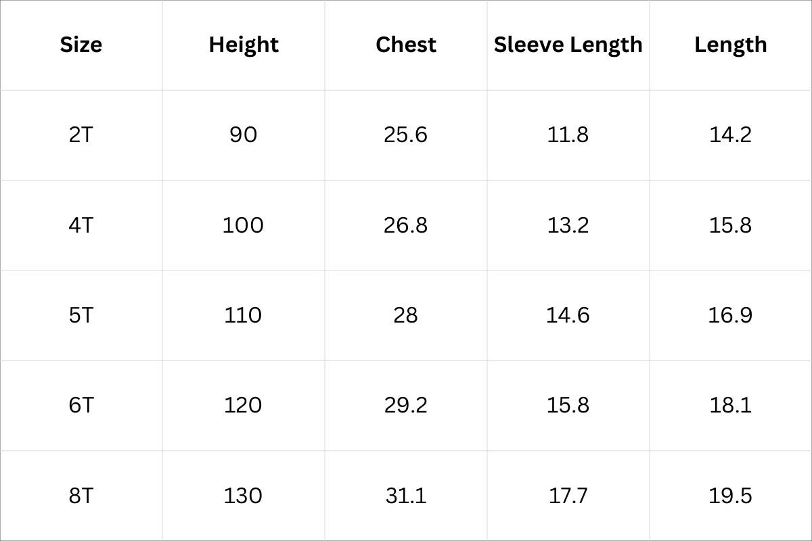Click the 4T size cell
Image resolution: width=812 pixels, height=541 pixels.
(x=81, y=225)
